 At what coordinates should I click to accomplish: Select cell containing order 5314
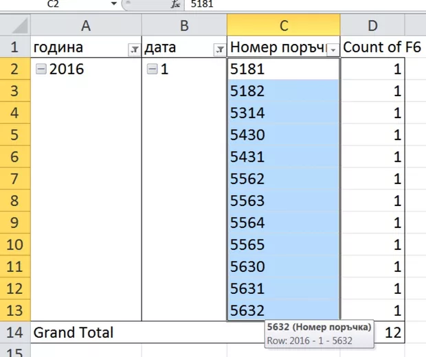click(x=283, y=113)
